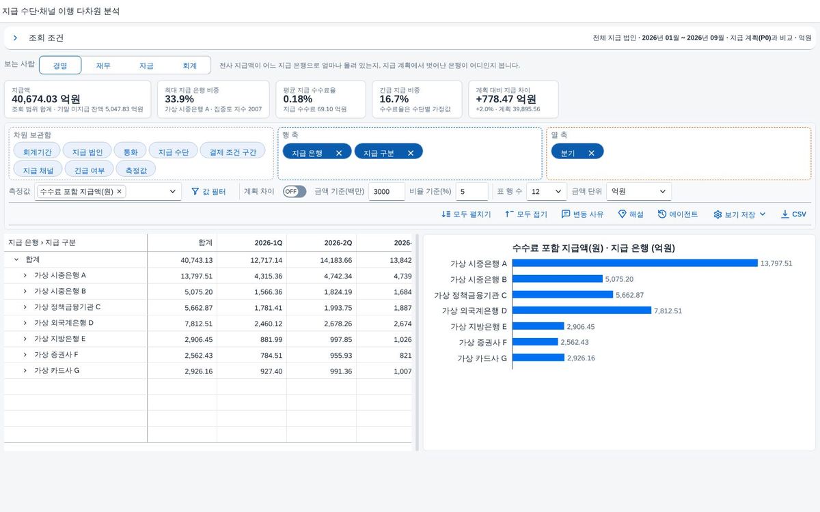Viewport: 820px width, 512px height.
Task: Download CSV export
Action: click(794, 214)
